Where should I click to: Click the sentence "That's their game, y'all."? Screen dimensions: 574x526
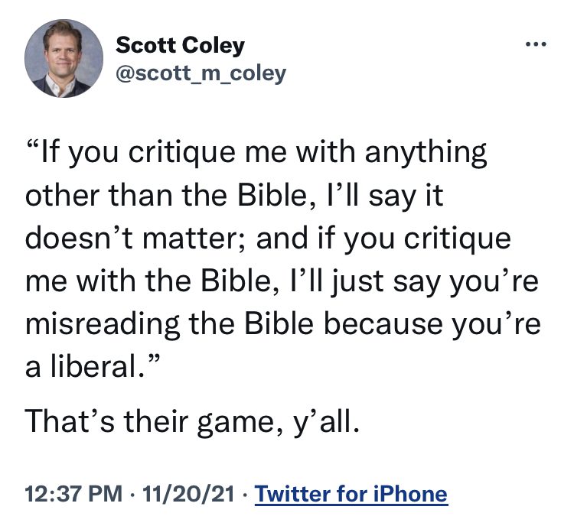[192, 421]
